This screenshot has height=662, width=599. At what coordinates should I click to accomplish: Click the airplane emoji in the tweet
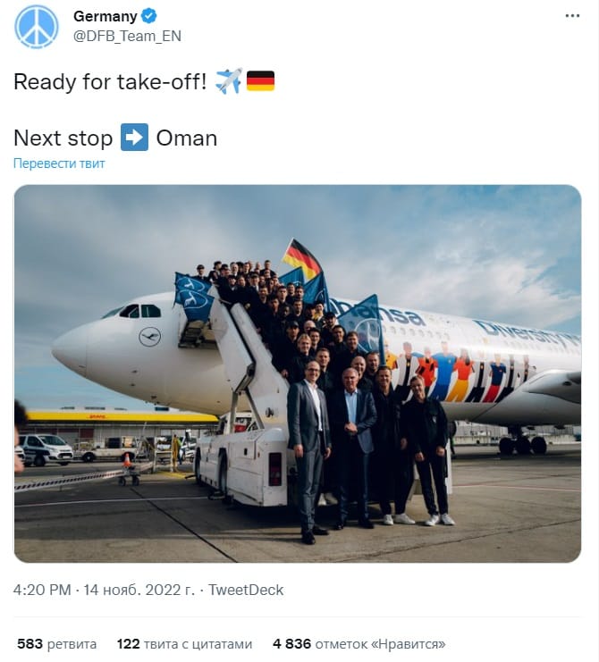click(x=229, y=81)
